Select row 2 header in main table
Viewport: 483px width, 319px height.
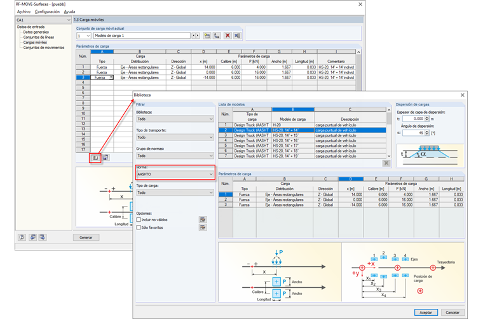pyautogui.click(x=83, y=72)
